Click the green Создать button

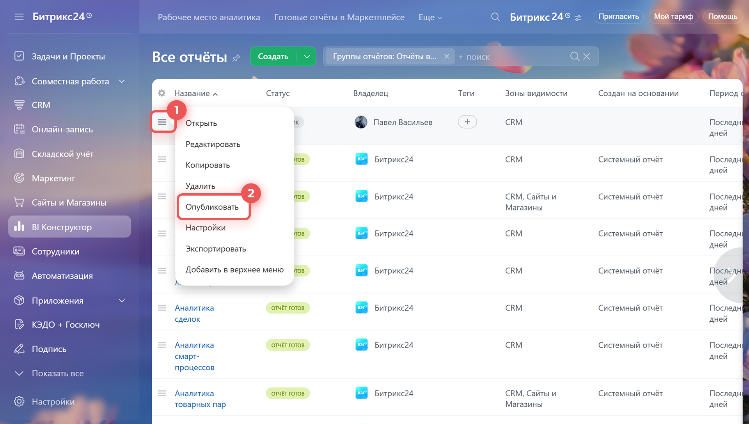273,57
